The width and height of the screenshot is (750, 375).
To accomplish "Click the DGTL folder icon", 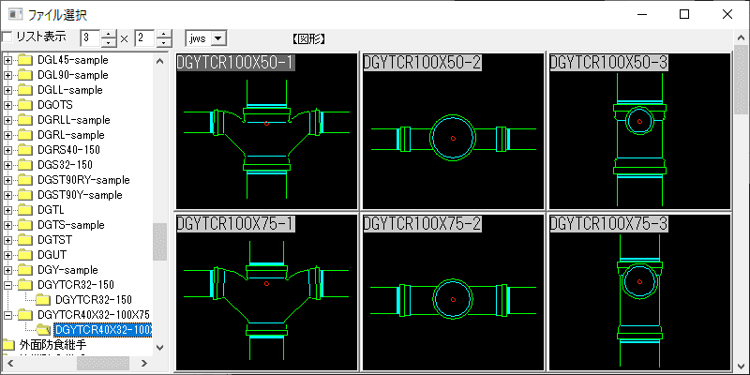I will [x=25, y=210].
